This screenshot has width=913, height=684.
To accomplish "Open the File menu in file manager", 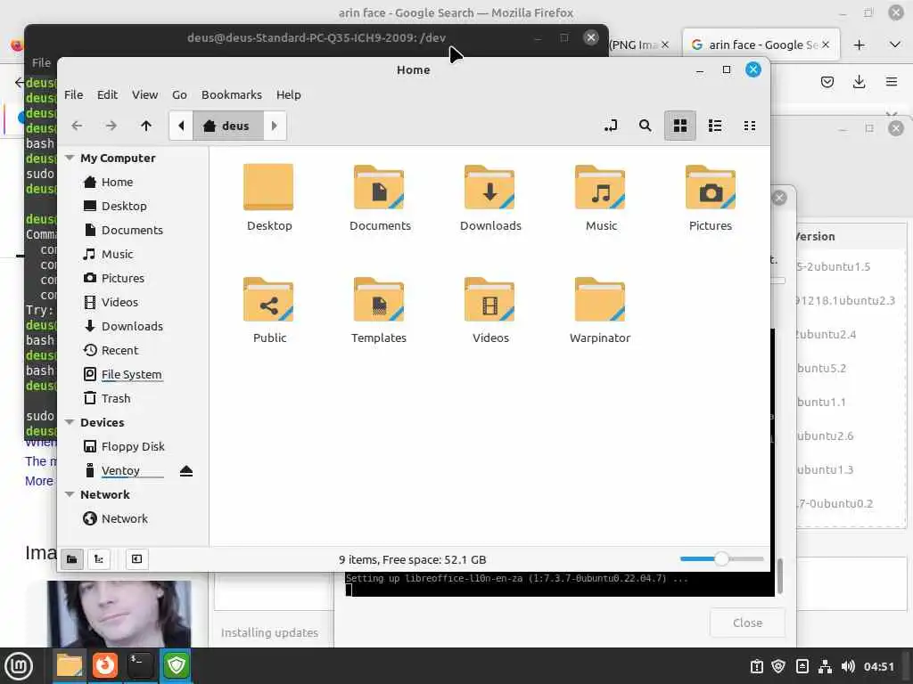I will coord(73,94).
